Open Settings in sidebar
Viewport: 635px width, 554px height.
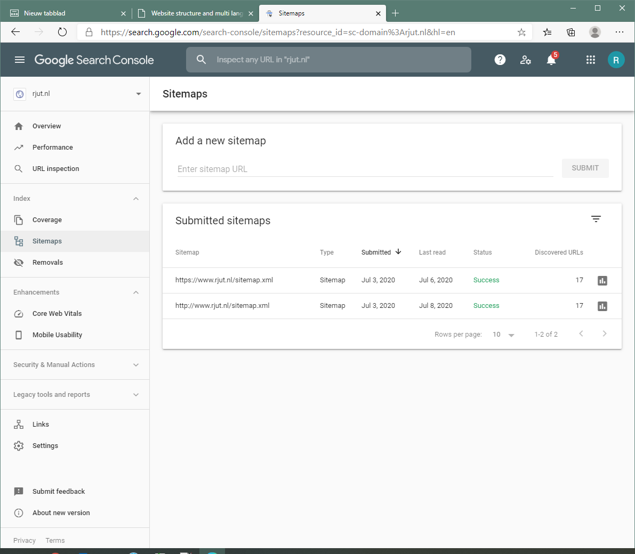pos(75,445)
